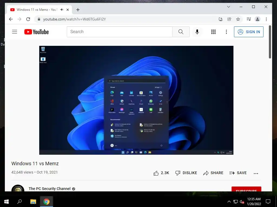Viewport: 277px width, 207px height.
Task: Open the Windows Start menu
Action: 6,202
